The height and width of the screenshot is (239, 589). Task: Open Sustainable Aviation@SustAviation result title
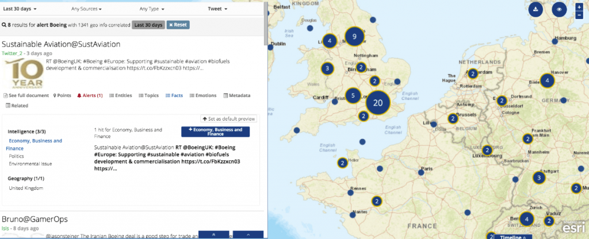tap(61, 44)
